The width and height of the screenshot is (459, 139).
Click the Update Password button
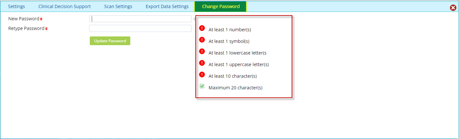pos(110,41)
